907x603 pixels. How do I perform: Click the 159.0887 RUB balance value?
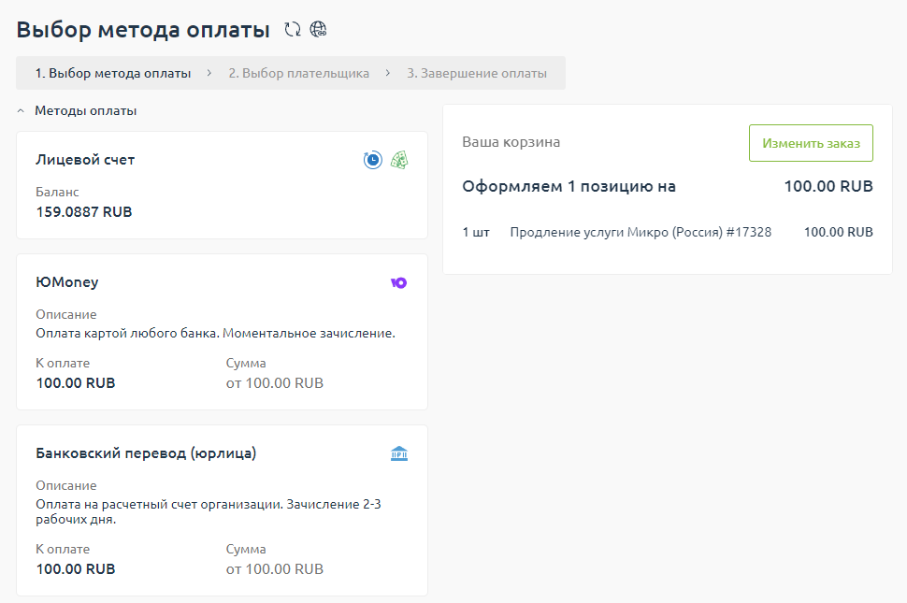coord(84,212)
